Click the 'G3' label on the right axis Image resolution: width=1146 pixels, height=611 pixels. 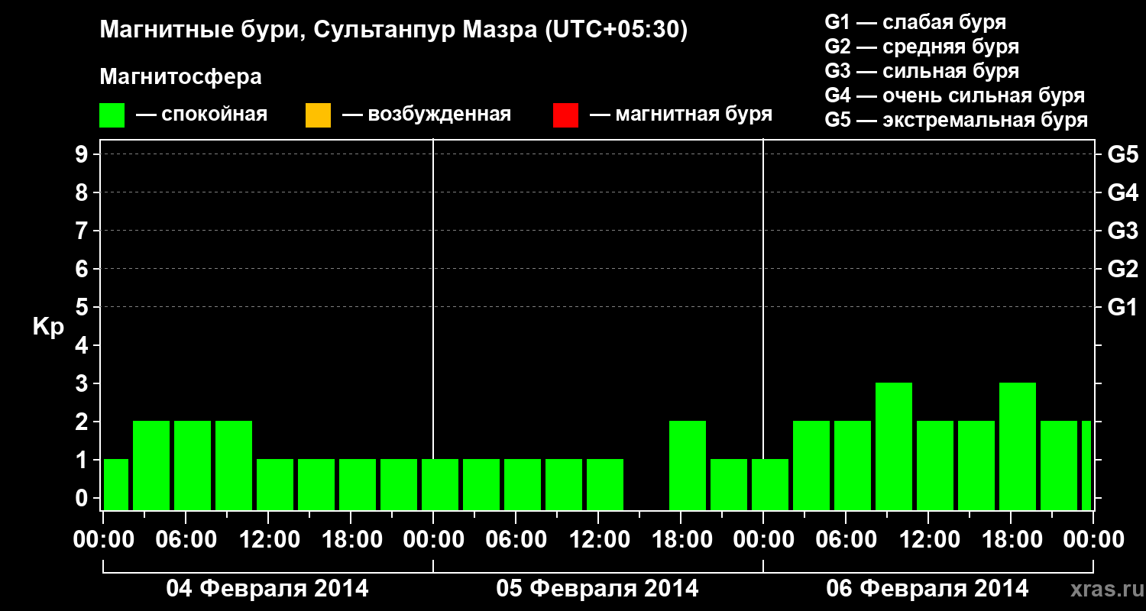pos(1123,231)
